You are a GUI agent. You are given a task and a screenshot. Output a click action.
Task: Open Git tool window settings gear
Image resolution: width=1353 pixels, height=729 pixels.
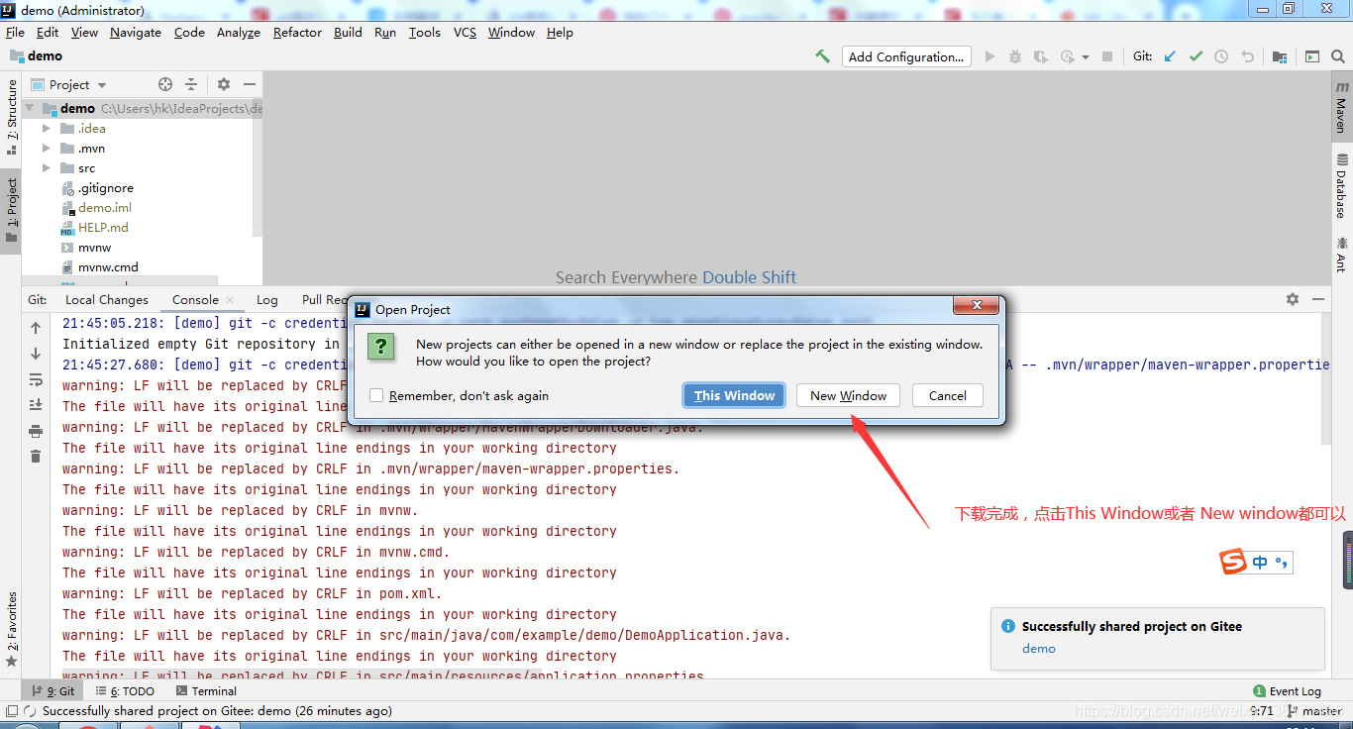point(1293,299)
